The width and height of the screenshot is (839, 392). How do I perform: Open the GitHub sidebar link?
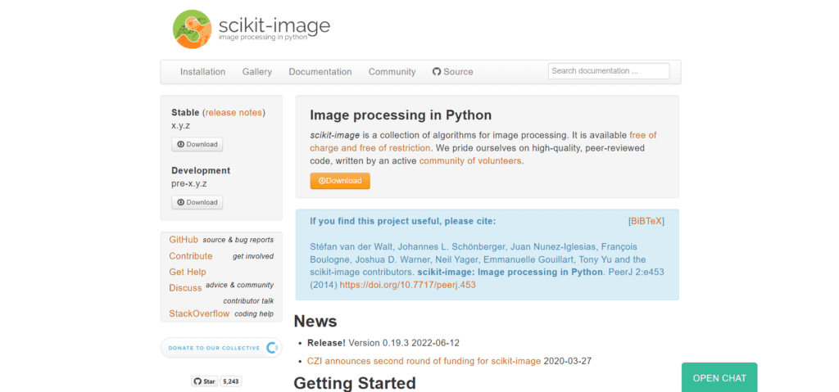tap(184, 240)
